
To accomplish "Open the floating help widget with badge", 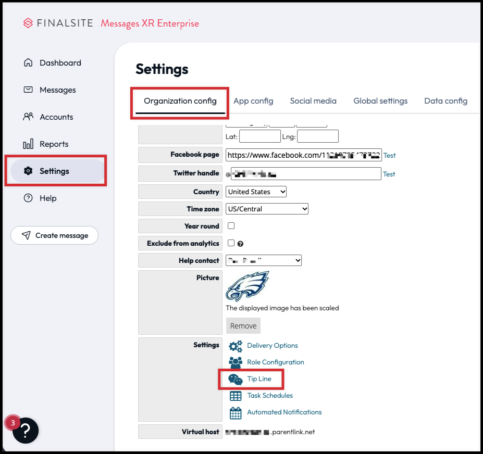I will point(25,430).
